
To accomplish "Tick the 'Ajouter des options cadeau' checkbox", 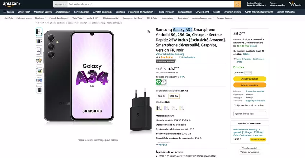I will pos(235,105).
